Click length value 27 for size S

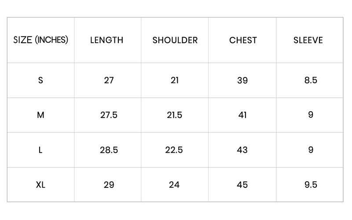click(x=109, y=81)
